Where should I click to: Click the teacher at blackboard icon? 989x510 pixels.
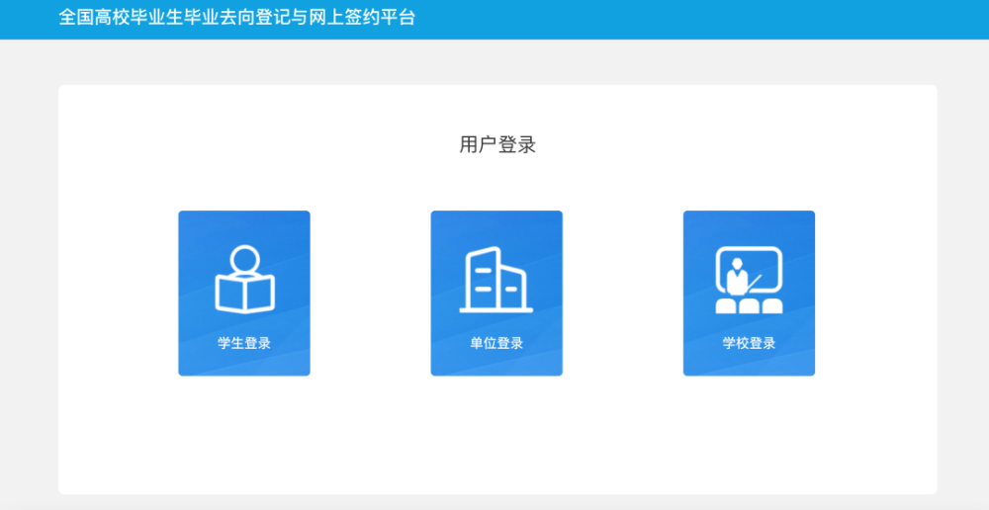tap(749, 280)
